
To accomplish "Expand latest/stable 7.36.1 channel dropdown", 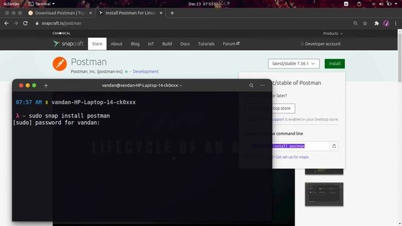I will [293, 63].
